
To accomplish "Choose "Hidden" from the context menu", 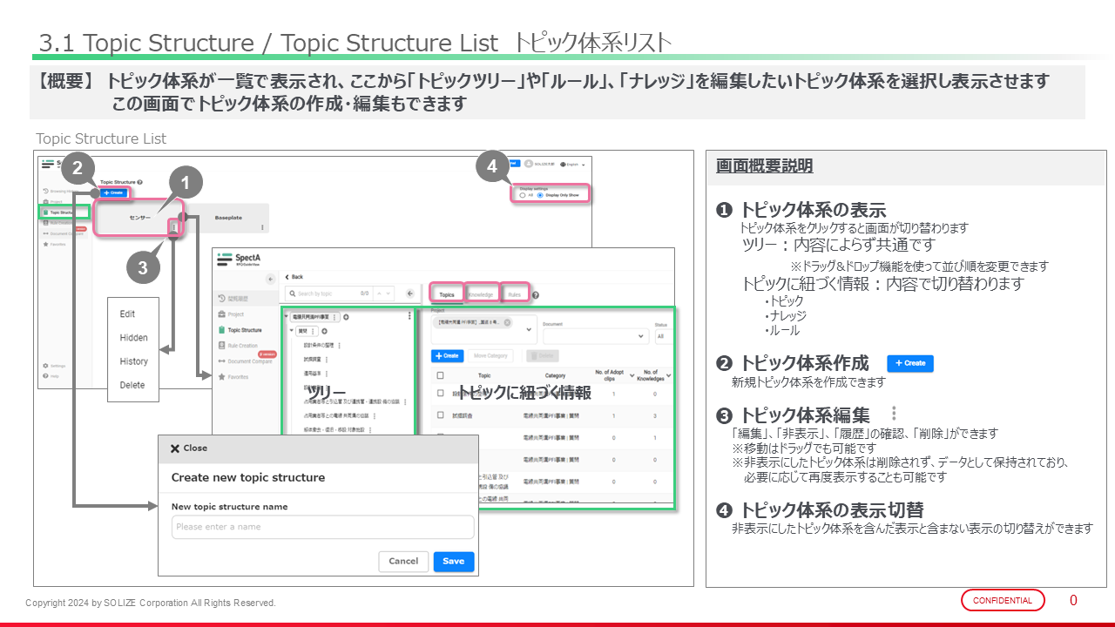I will pyautogui.click(x=133, y=338).
